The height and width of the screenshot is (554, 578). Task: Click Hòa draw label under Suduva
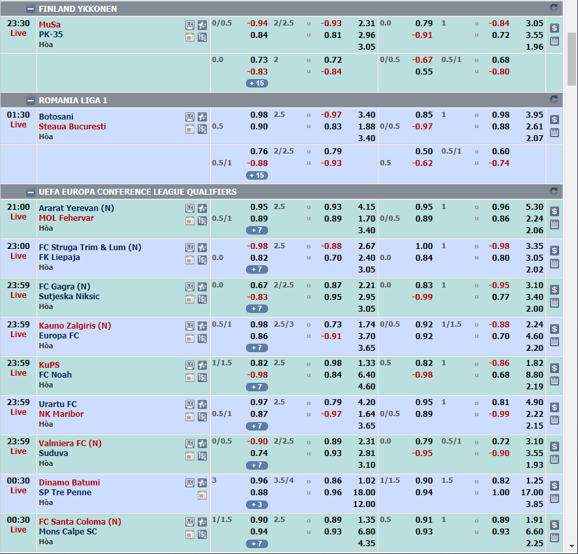[x=46, y=463]
